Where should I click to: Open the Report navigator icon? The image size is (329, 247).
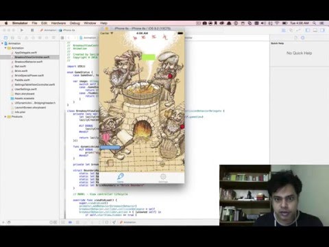click(x=53, y=38)
